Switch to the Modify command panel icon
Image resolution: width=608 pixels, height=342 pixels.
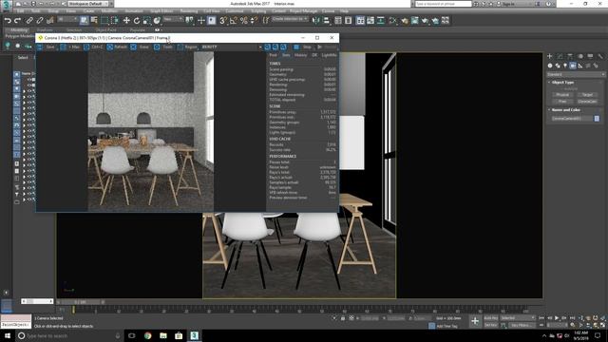point(560,57)
